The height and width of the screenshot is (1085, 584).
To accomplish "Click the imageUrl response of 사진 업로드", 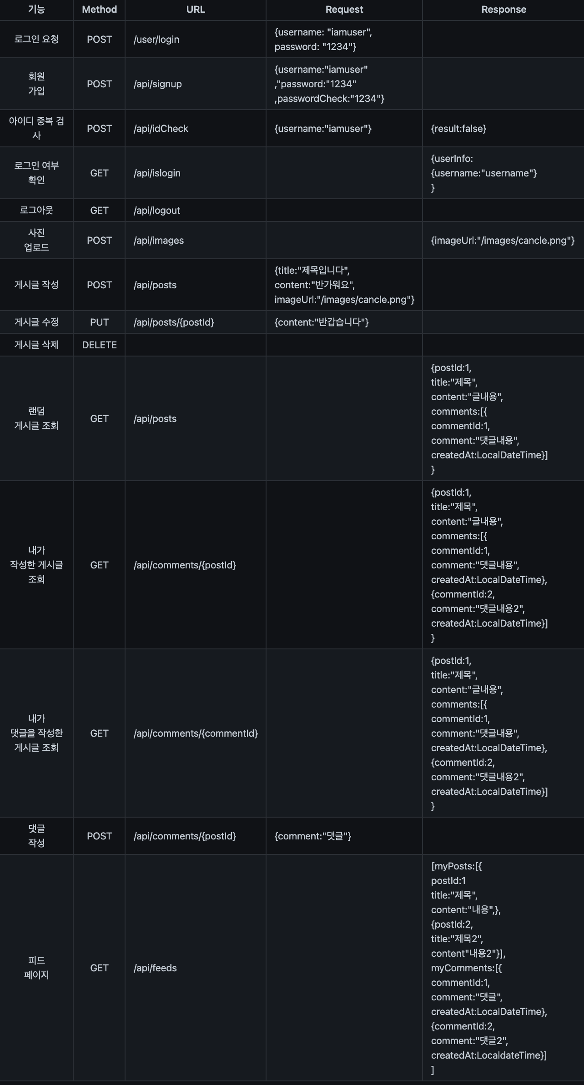I will [503, 241].
